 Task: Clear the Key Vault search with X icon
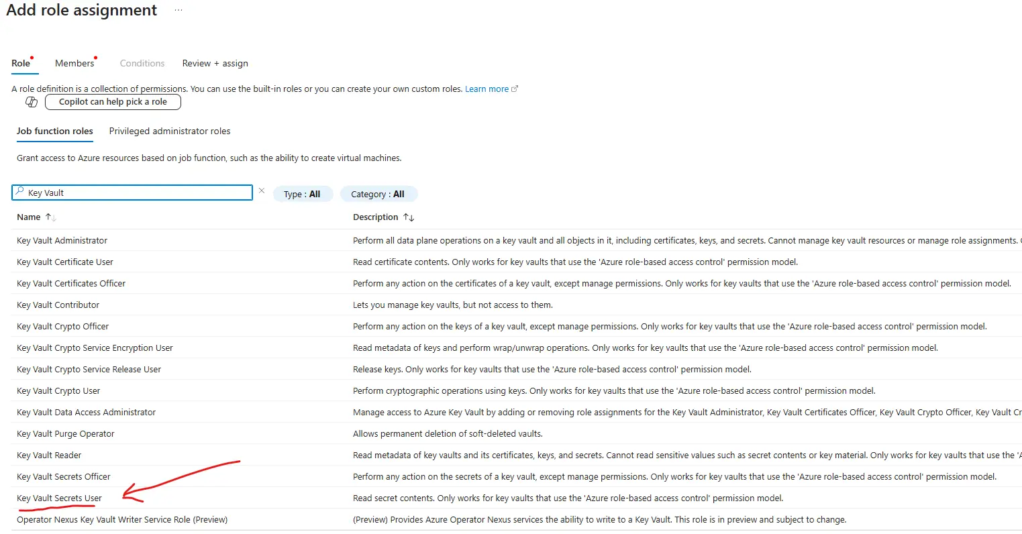pos(262,191)
